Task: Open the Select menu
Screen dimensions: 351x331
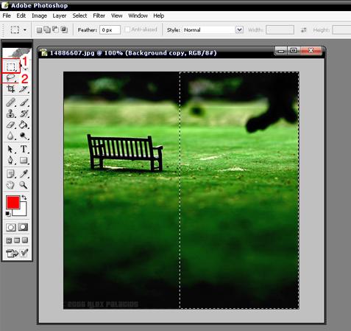Action: click(x=79, y=15)
